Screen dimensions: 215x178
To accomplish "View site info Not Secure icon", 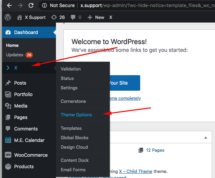I will [44, 5].
